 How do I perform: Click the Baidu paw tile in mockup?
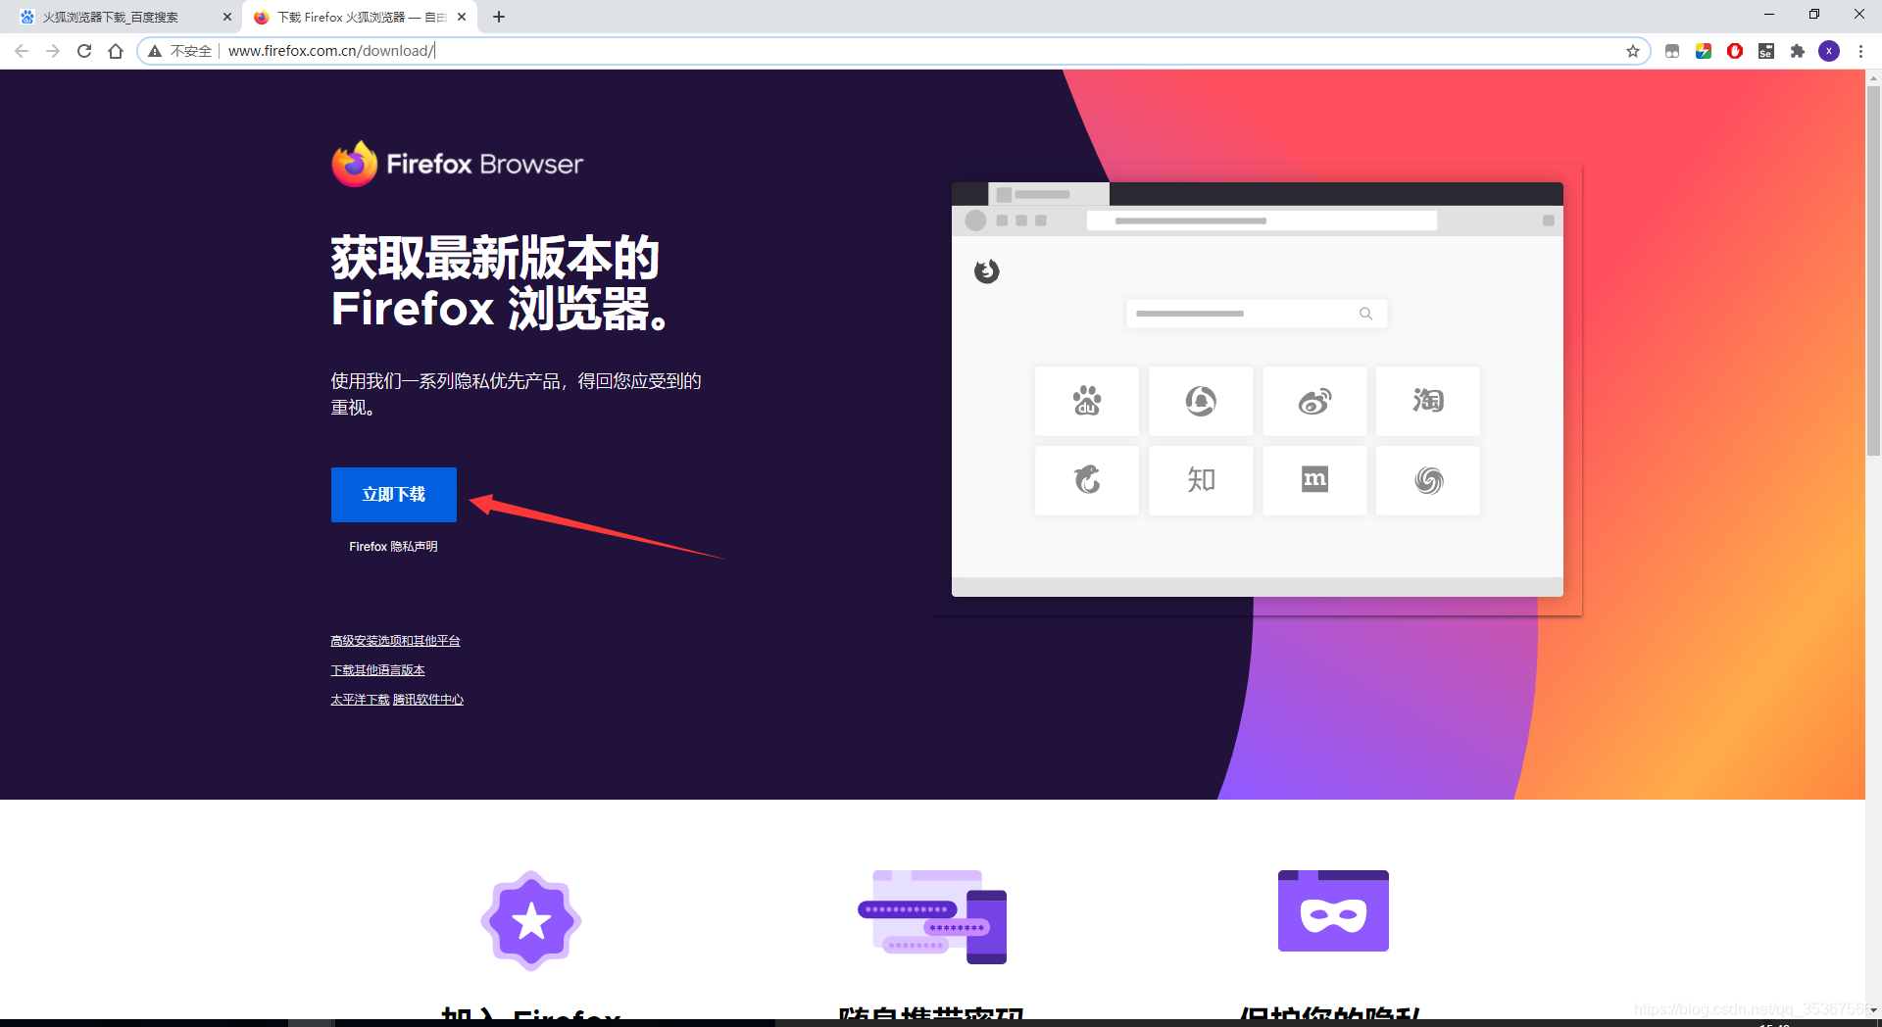1087,401
